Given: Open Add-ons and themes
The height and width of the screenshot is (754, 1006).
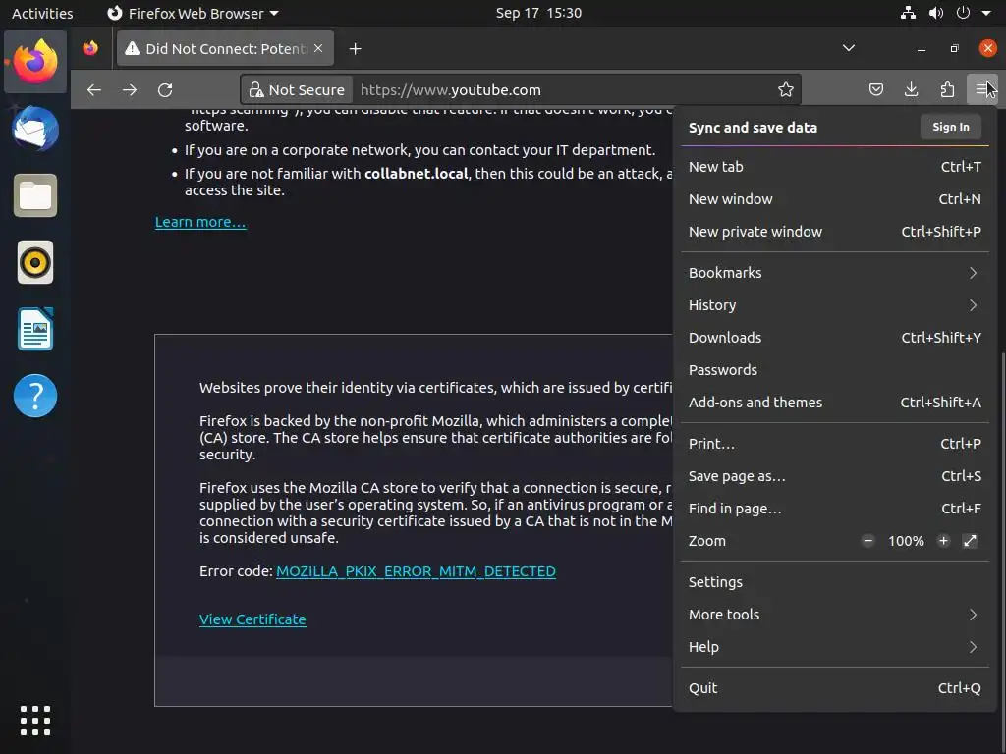Looking at the screenshot, I should pos(835,402).
